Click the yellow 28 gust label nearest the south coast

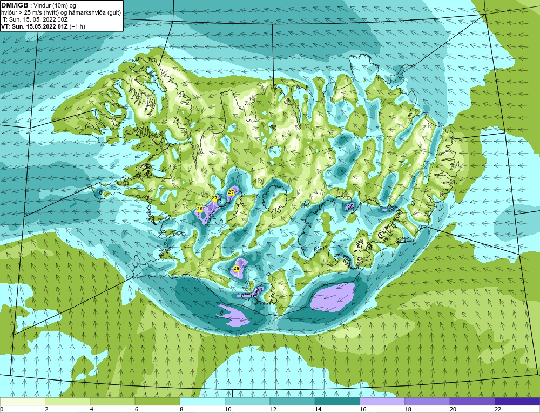pos(237,268)
